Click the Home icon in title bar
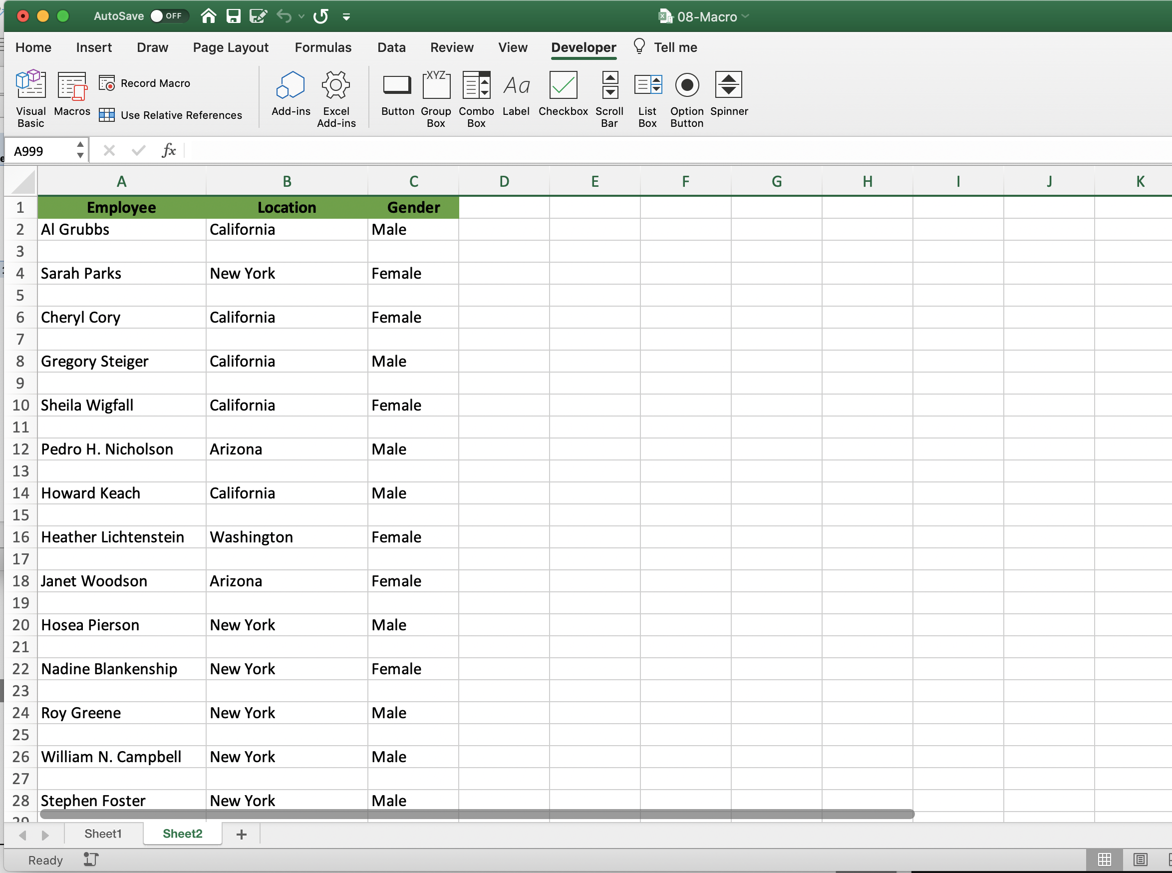The height and width of the screenshot is (873, 1172). [209, 16]
